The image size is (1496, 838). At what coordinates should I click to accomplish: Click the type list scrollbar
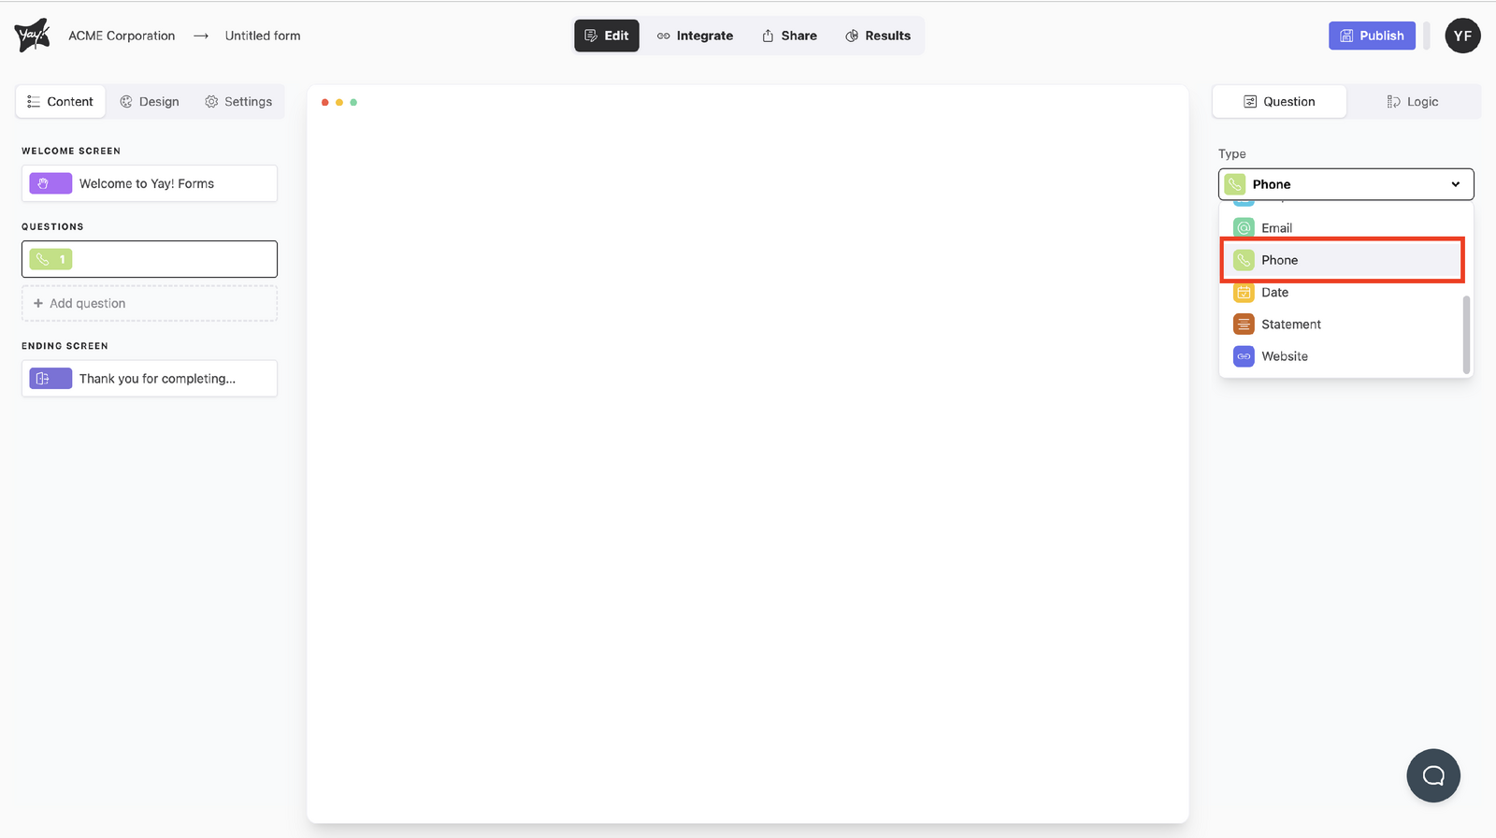point(1465,334)
